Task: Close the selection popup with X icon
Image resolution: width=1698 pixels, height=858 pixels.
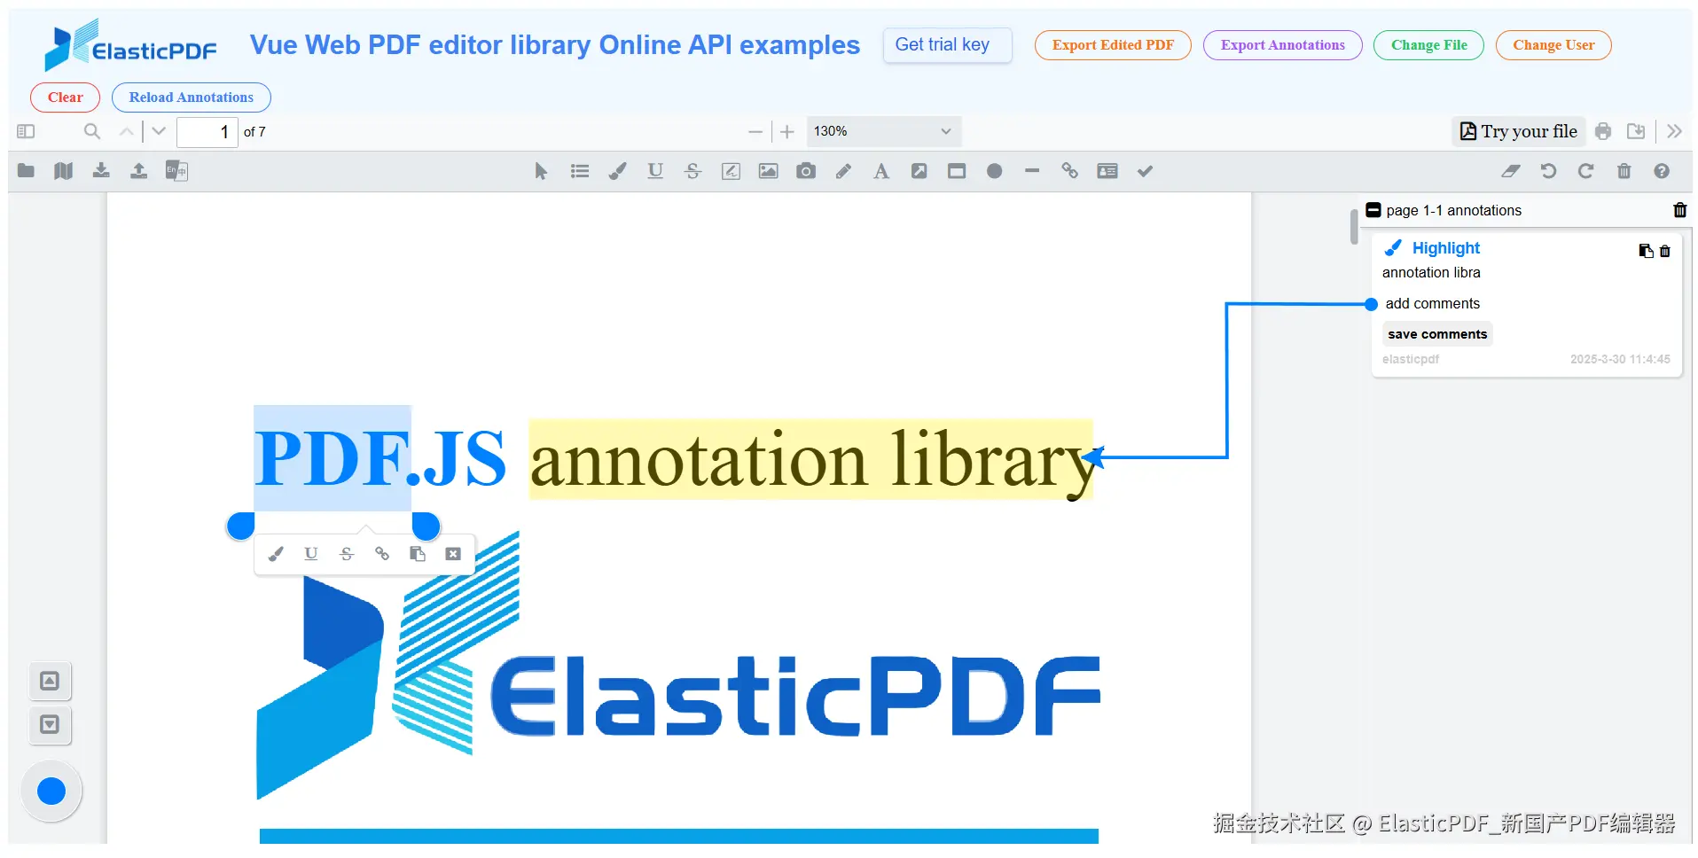Action: tap(453, 554)
